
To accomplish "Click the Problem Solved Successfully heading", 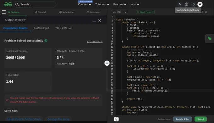I will 24,41.
